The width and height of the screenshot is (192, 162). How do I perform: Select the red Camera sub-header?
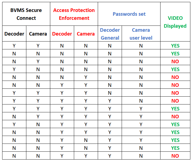(86, 34)
